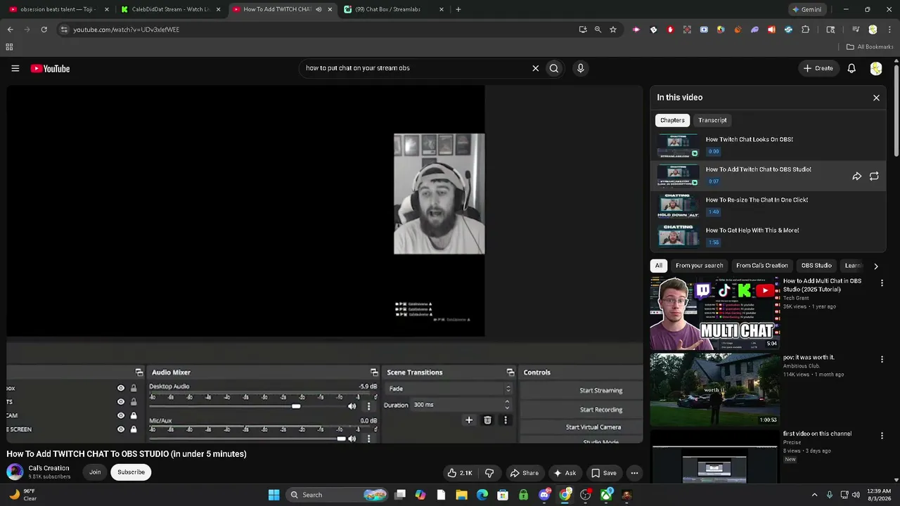The image size is (900, 506).
Task: Save the video to a playlist
Action: (603, 473)
